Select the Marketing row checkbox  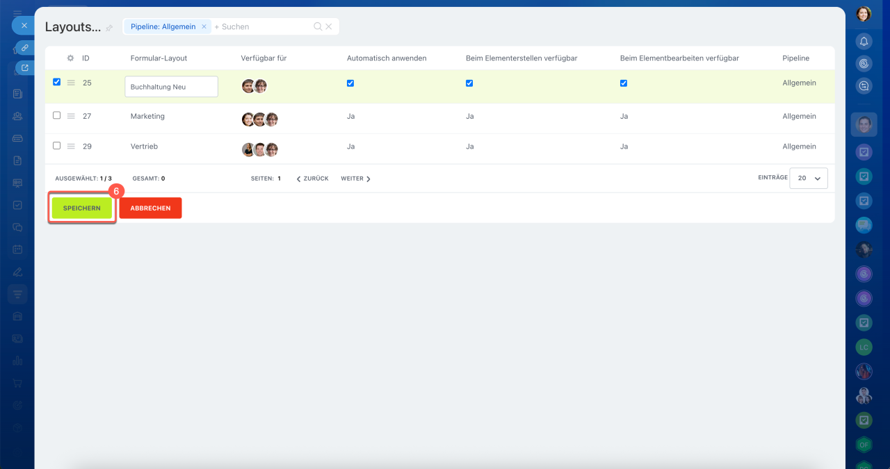coord(57,115)
